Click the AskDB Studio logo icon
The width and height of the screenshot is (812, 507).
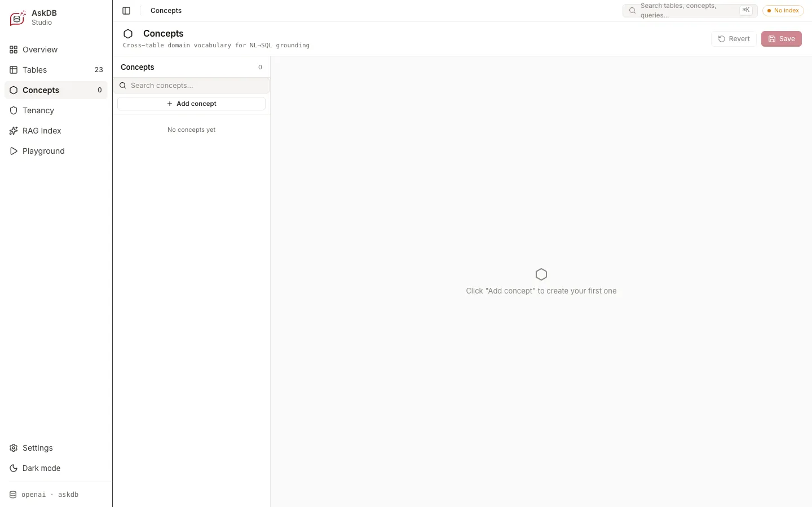pos(18,18)
